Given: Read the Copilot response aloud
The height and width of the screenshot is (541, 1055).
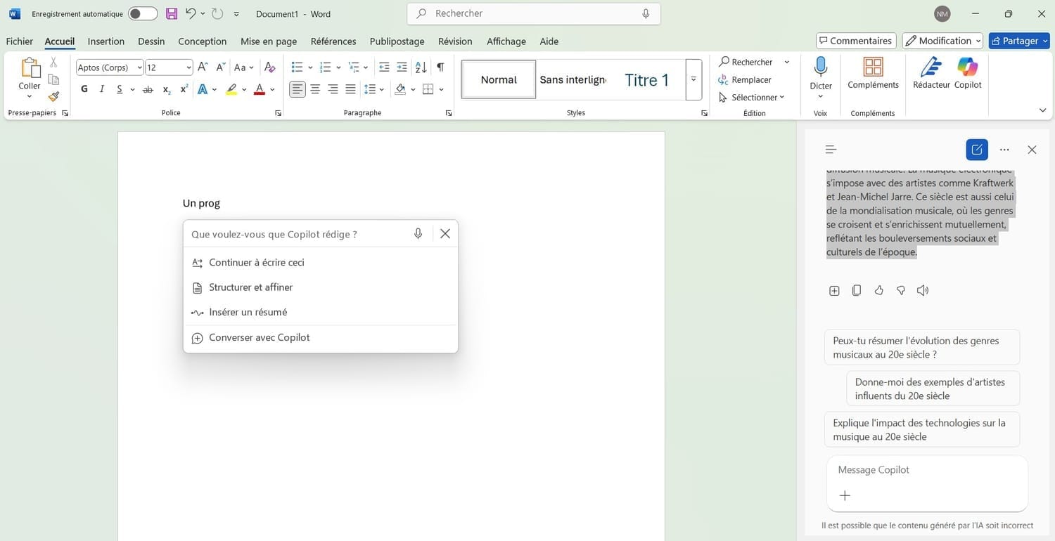Looking at the screenshot, I should [x=923, y=290].
